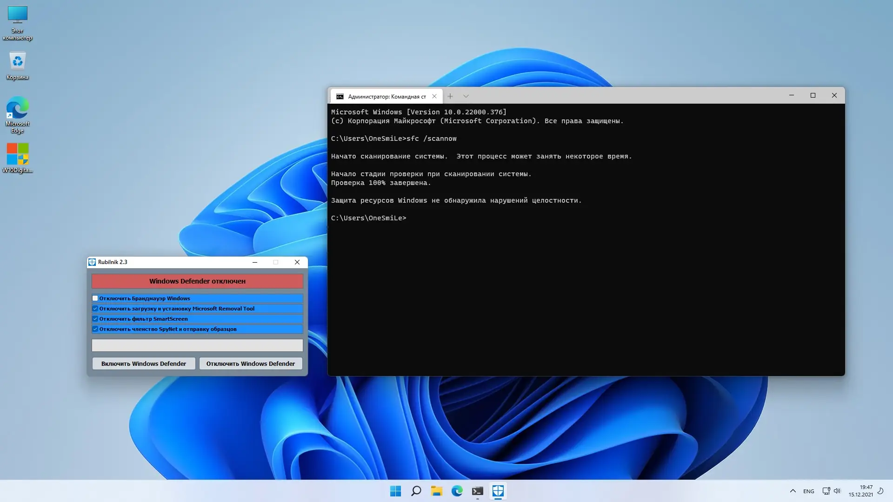Check the Отключить Брандмауэр Windows checkbox
The width and height of the screenshot is (893, 502).
coord(95,298)
